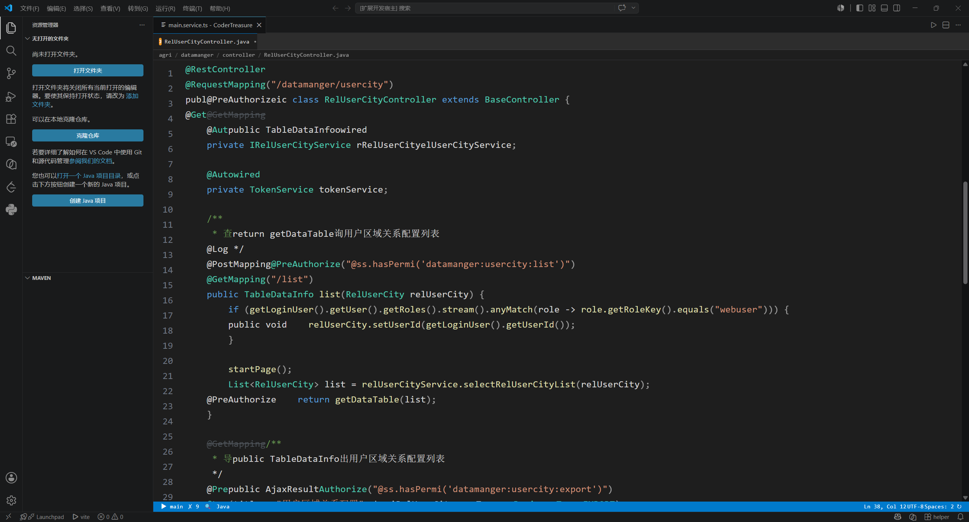Collapse the '无打开的文件夹' section
Screen dimensions: 969x522
pyautogui.click(x=50, y=39)
